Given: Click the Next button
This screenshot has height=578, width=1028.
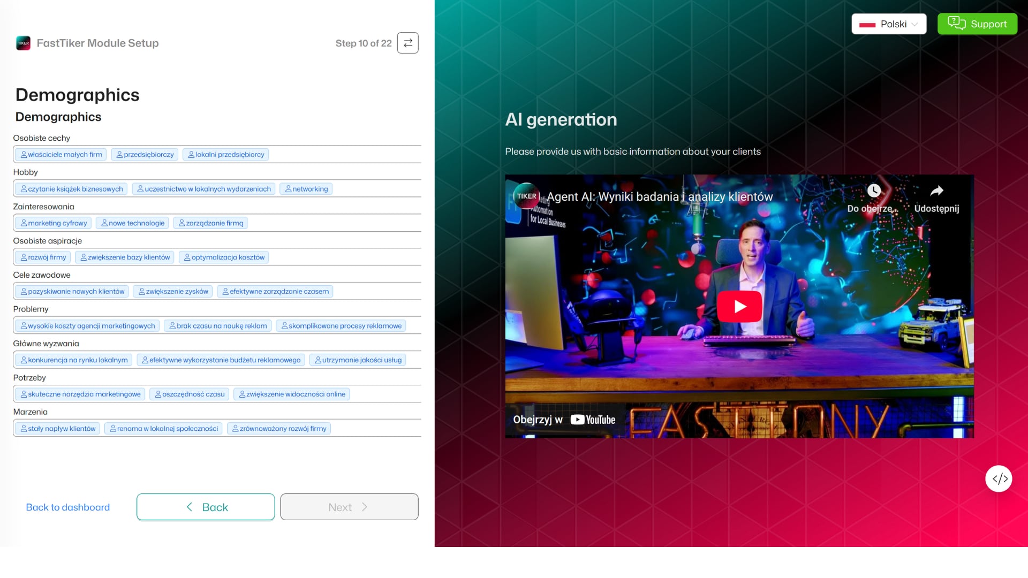Looking at the screenshot, I should 349,507.
